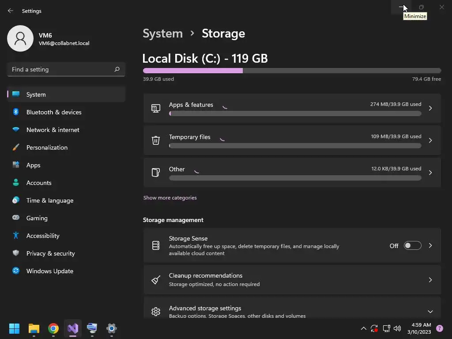
Task: Click the Local Disk C: usage bar
Action: (292, 71)
